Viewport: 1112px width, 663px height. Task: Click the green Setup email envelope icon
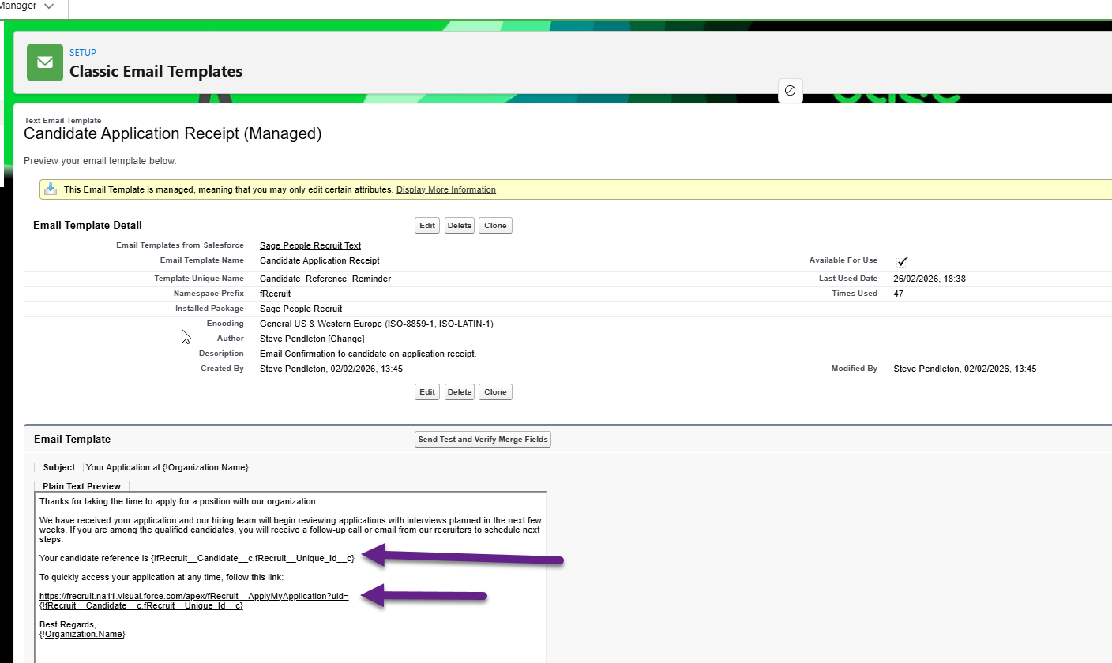(x=45, y=62)
